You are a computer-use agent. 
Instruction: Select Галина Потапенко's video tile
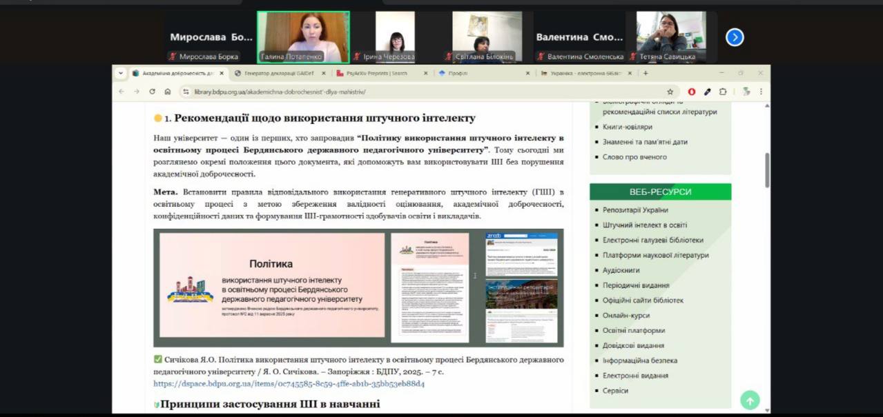point(303,37)
